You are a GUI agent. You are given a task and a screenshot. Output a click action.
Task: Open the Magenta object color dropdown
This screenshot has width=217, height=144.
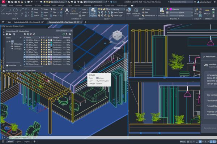pos(192,9)
